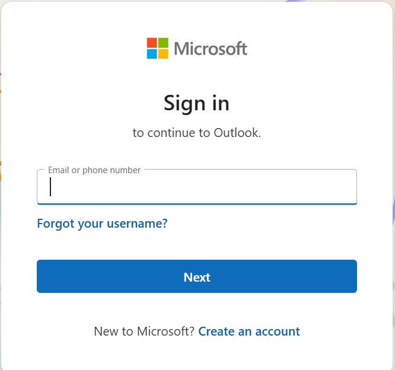The width and height of the screenshot is (395, 370).
Task: Click the blue underline of the email field
Action: coord(196,203)
